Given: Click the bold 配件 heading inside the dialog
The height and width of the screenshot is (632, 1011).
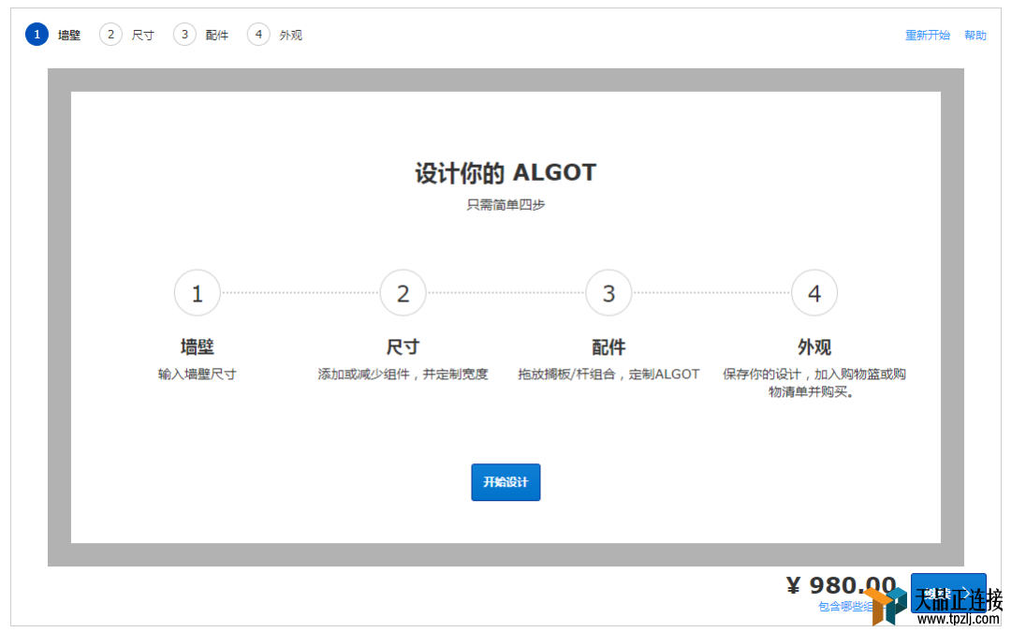Looking at the screenshot, I should coord(608,347).
